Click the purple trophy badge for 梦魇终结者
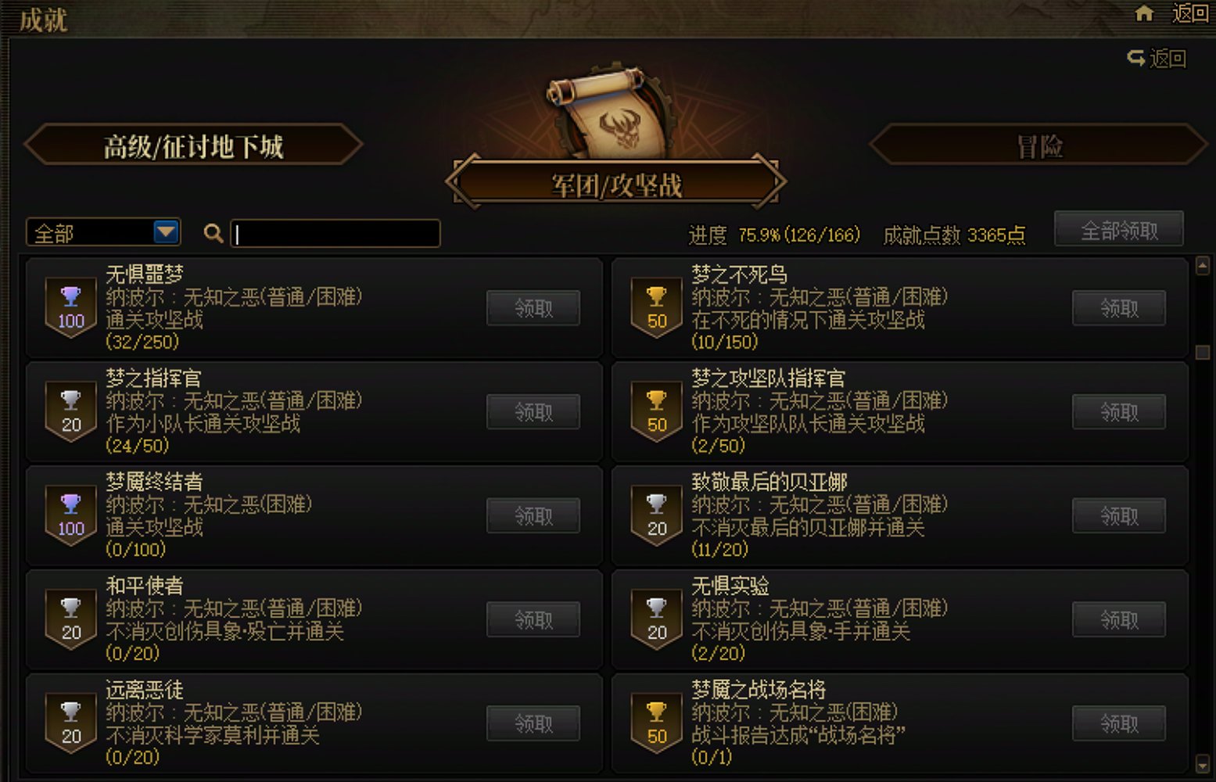 point(71,516)
